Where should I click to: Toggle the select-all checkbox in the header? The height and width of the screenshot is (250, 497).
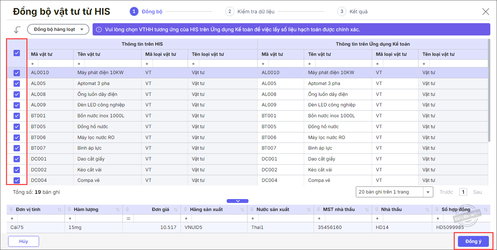17,53
